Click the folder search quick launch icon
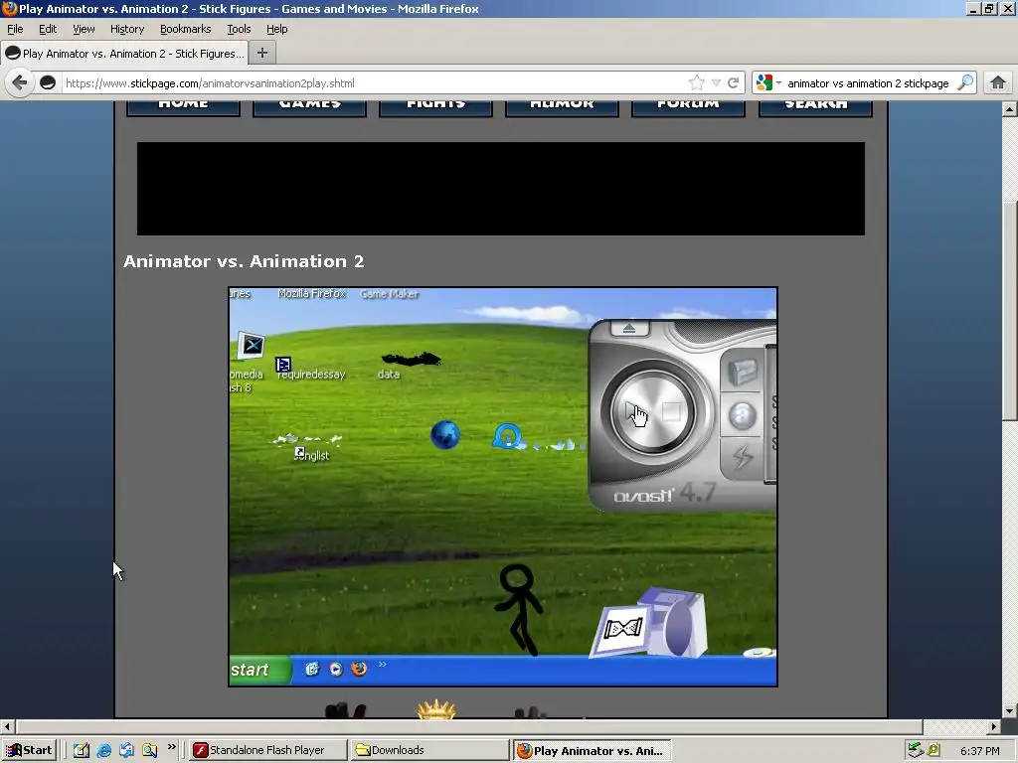The height and width of the screenshot is (763, 1018). [149, 750]
